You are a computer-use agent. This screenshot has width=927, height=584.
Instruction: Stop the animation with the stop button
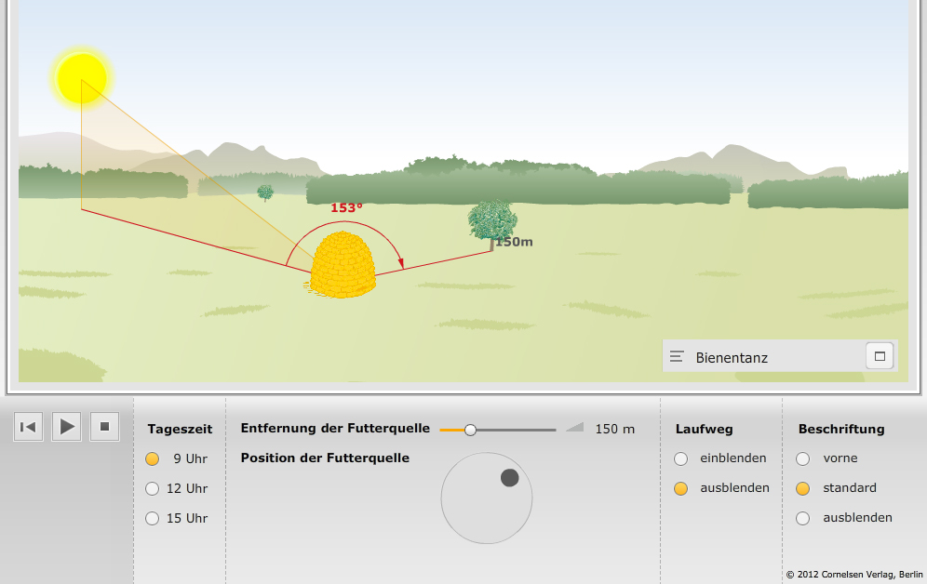pyautogui.click(x=104, y=426)
